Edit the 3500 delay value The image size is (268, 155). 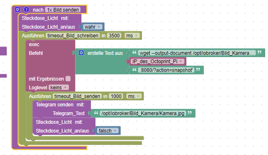pyautogui.click(x=114, y=36)
